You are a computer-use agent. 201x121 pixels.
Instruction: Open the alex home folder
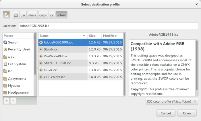(18, 57)
